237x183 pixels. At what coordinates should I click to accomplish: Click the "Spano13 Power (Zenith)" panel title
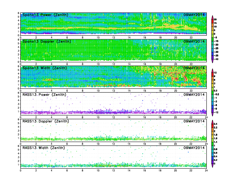pos(45,15)
